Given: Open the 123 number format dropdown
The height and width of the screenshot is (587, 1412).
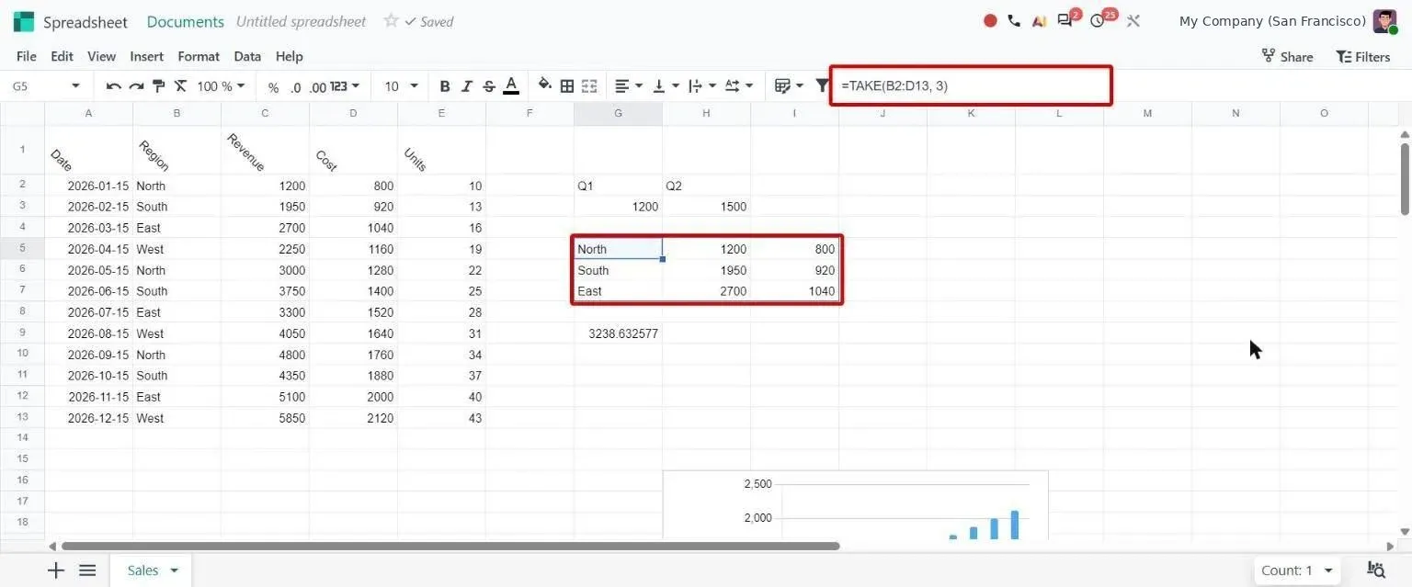Looking at the screenshot, I should coord(345,86).
